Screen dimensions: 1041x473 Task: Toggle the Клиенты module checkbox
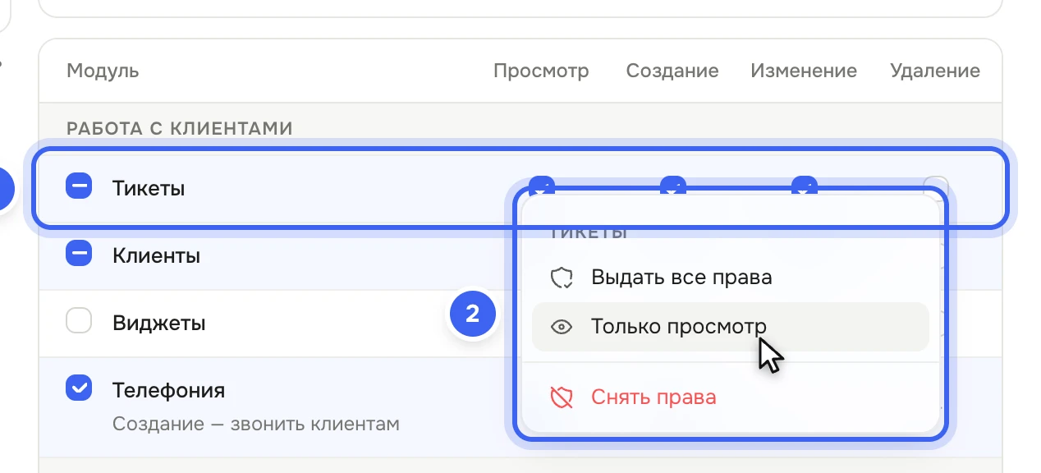click(79, 255)
